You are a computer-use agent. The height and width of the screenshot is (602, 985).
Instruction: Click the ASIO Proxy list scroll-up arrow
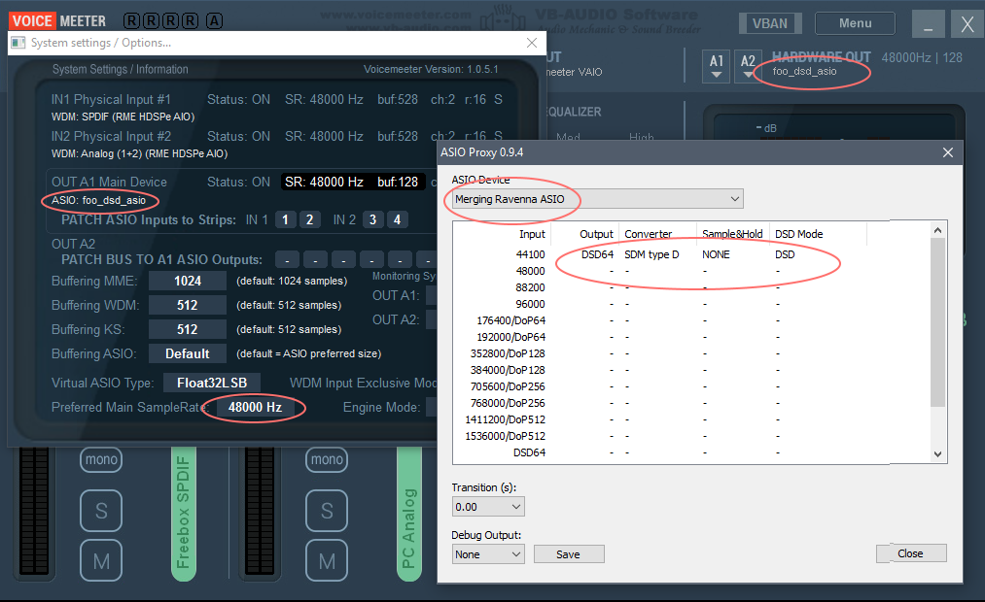[x=938, y=230]
